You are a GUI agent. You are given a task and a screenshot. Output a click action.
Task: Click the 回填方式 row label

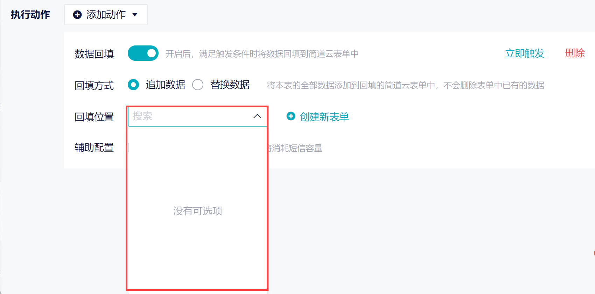(x=94, y=85)
